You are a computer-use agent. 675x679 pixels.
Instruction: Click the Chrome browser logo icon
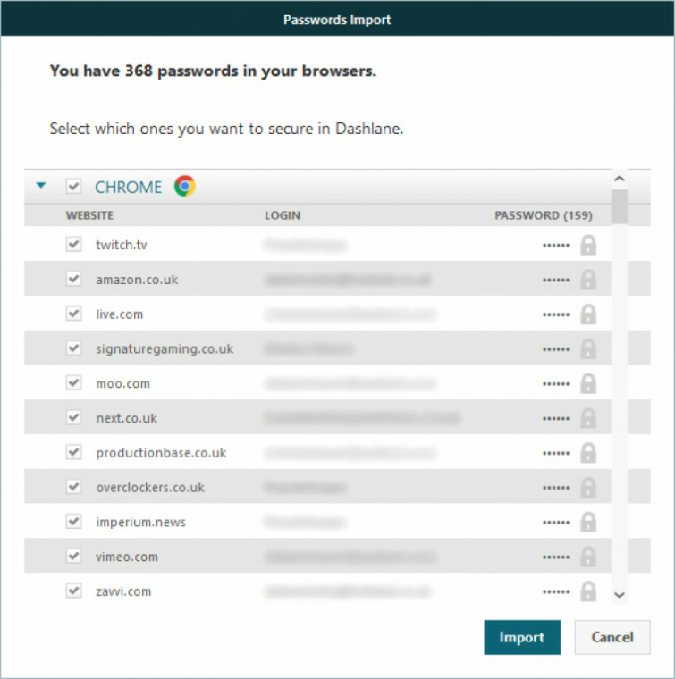coord(185,186)
